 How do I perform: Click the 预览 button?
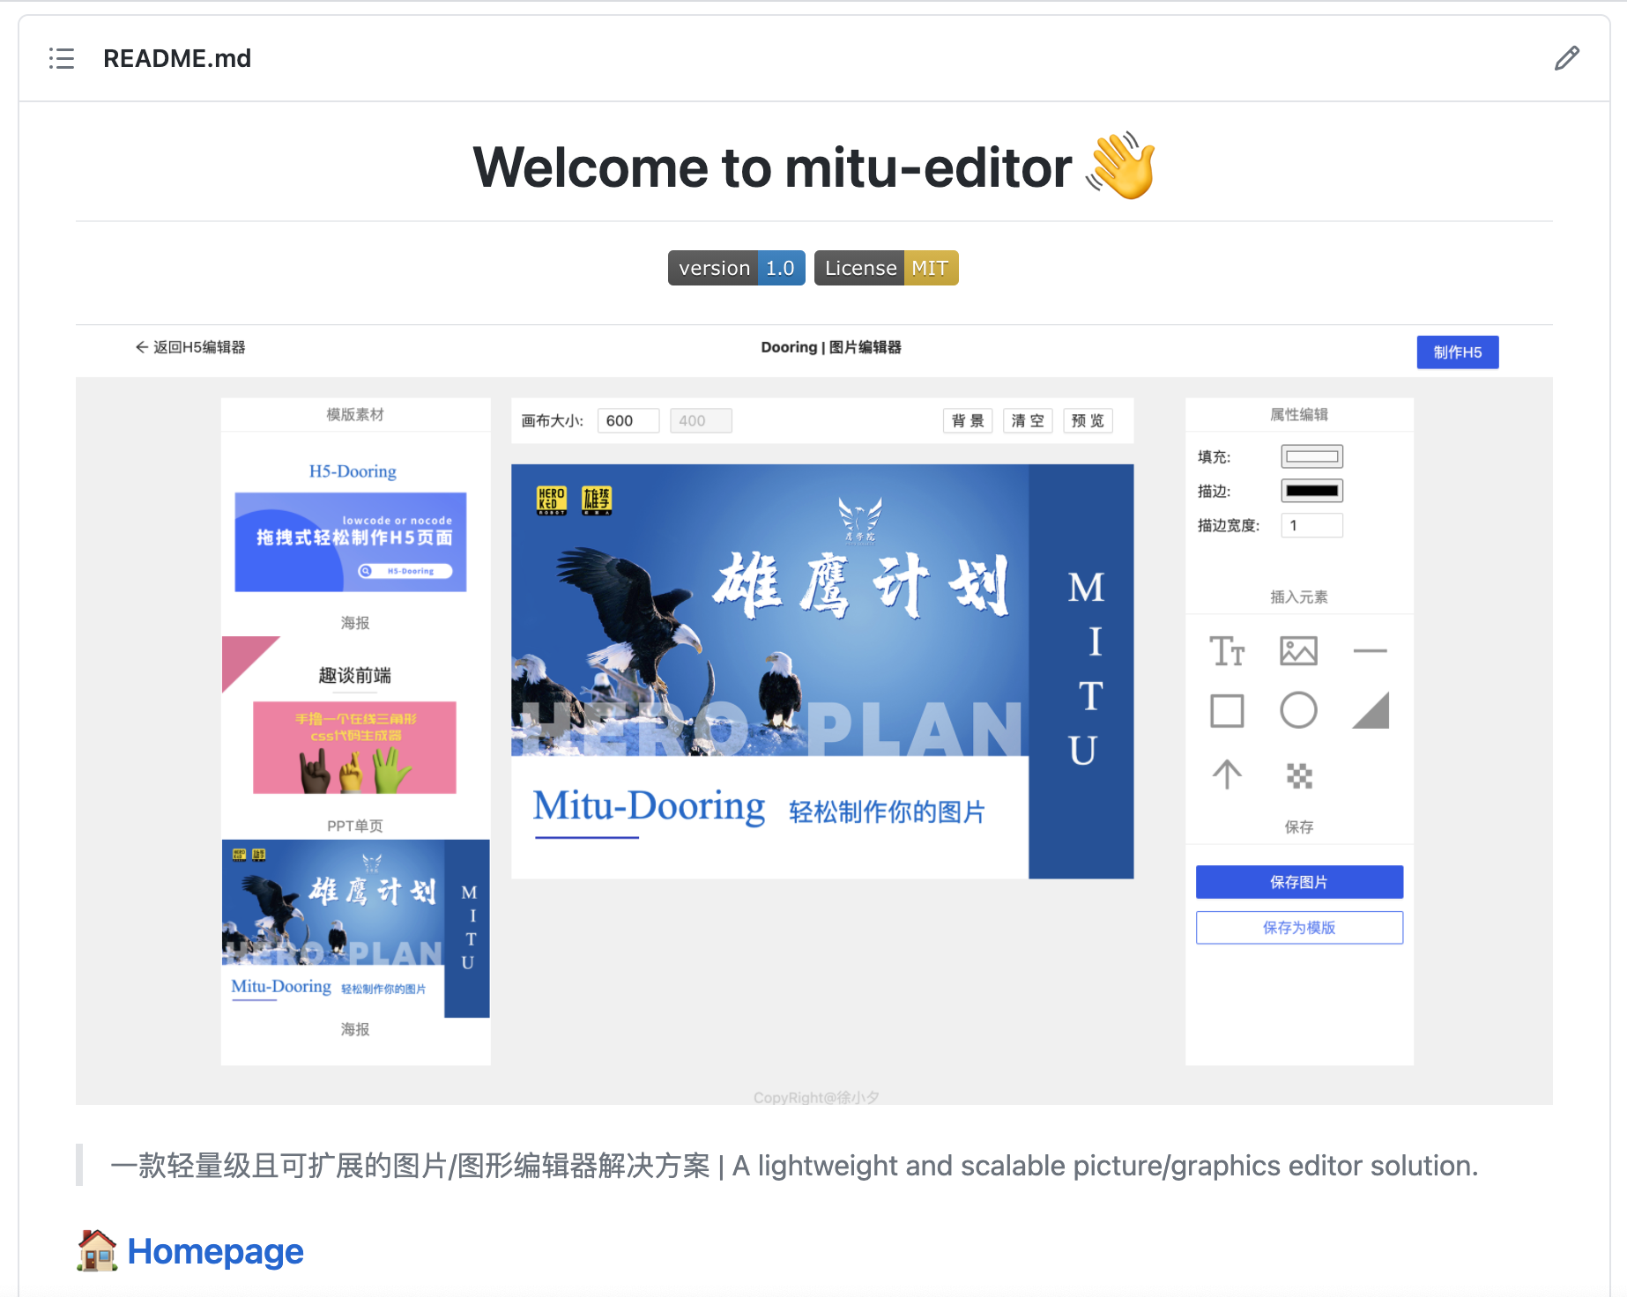1088,421
